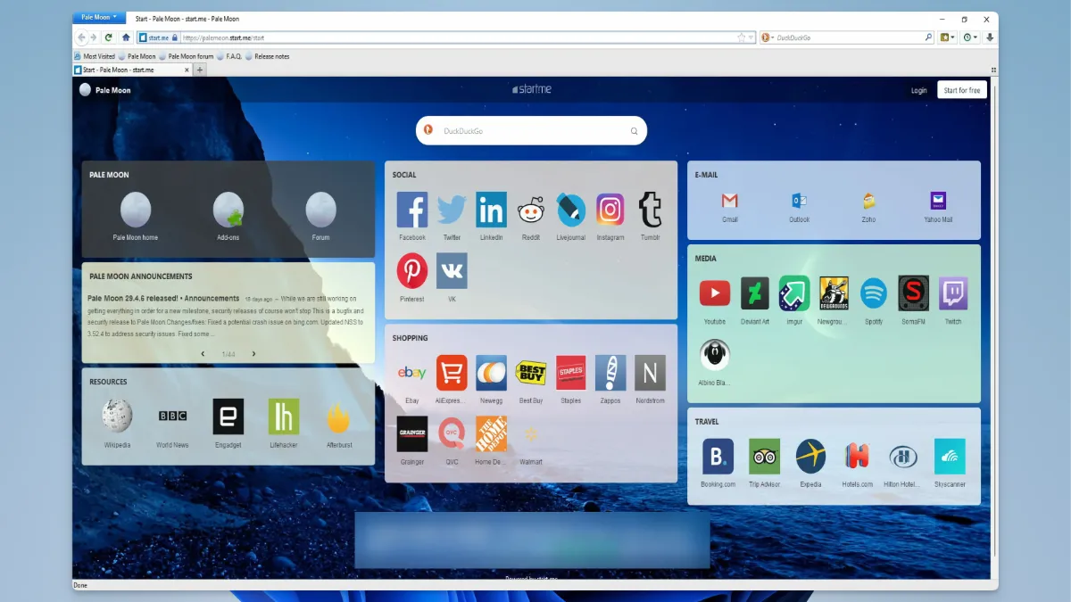Go to next announcement with right arrow
Image resolution: width=1071 pixels, height=602 pixels.
253,354
